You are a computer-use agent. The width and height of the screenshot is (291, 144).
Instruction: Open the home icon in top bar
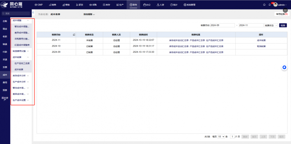[264, 5]
